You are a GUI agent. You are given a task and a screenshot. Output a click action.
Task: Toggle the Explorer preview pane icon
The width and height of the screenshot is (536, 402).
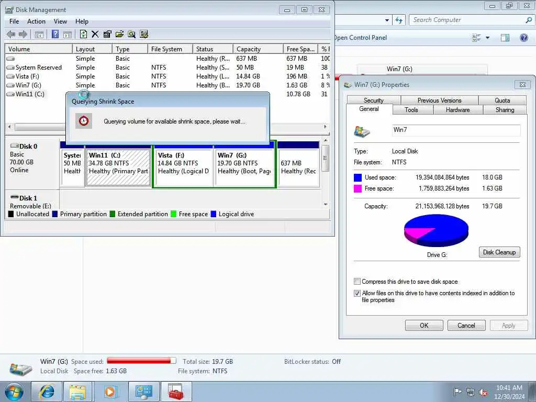pos(505,38)
